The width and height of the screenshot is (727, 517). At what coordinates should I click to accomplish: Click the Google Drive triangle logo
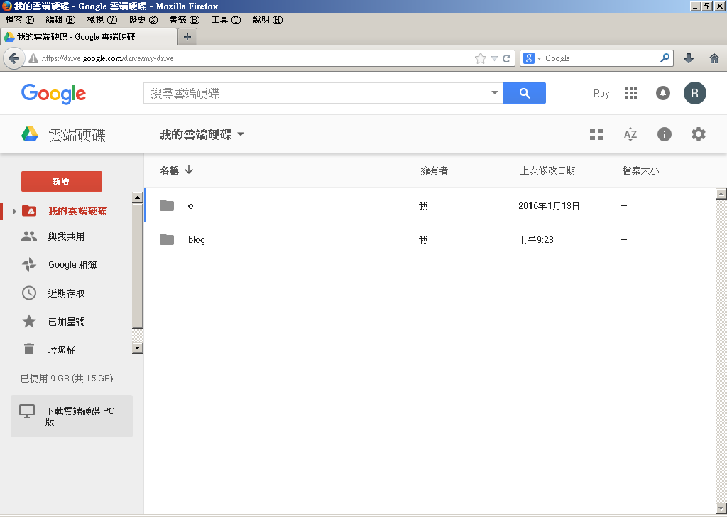30,134
